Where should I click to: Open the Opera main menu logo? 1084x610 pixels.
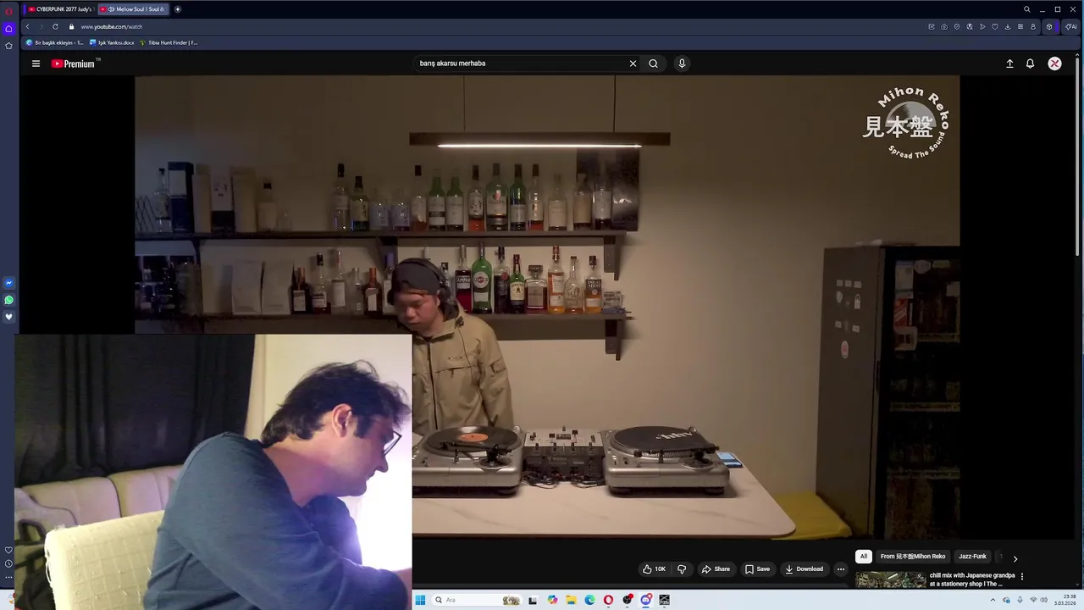click(x=8, y=12)
